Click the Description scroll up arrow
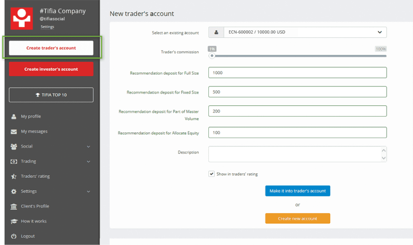413x245 pixels. point(384,150)
